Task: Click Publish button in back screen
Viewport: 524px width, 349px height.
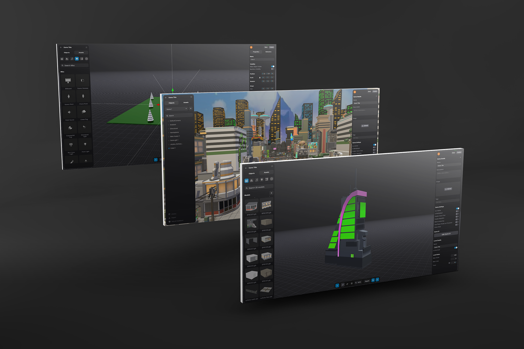Action: (x=272, y=47)
